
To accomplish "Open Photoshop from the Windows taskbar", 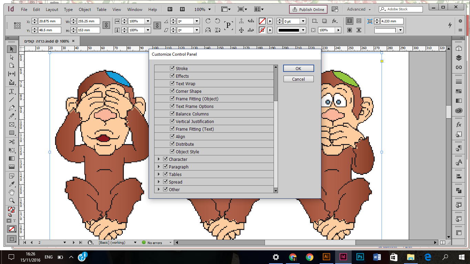I will [360, 257].
